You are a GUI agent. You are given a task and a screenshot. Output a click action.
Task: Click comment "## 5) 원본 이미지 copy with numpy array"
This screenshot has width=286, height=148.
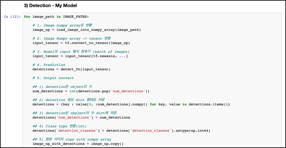(x=72, y=139)
